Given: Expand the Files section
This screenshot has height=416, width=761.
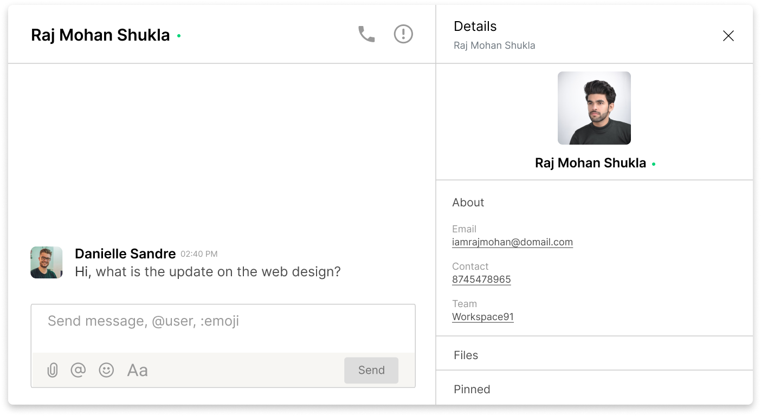Looking at the screenshot, I should tap(595, 355).
